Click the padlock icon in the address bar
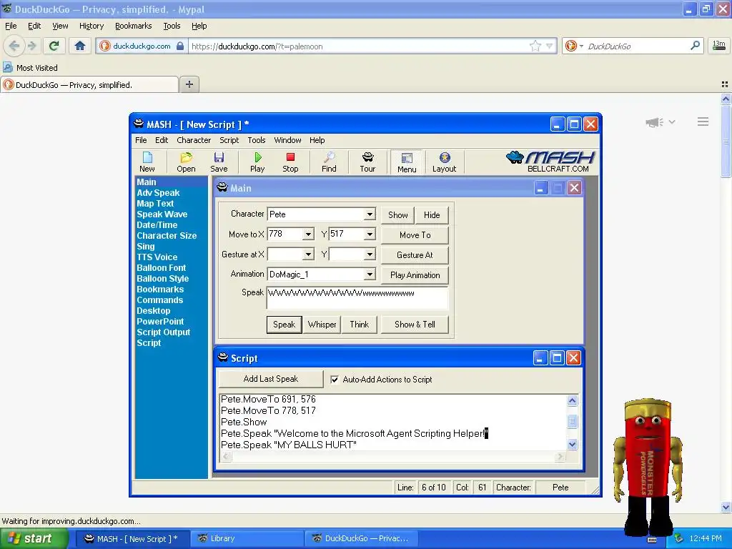This screenshot has width=732, height=549. 180,46
